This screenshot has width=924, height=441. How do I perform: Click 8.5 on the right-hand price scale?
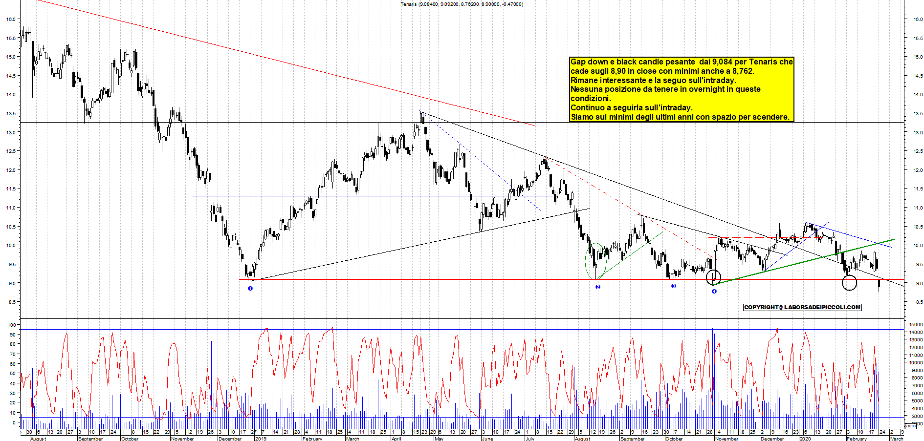pyautogui.click(x=919, y=302)
